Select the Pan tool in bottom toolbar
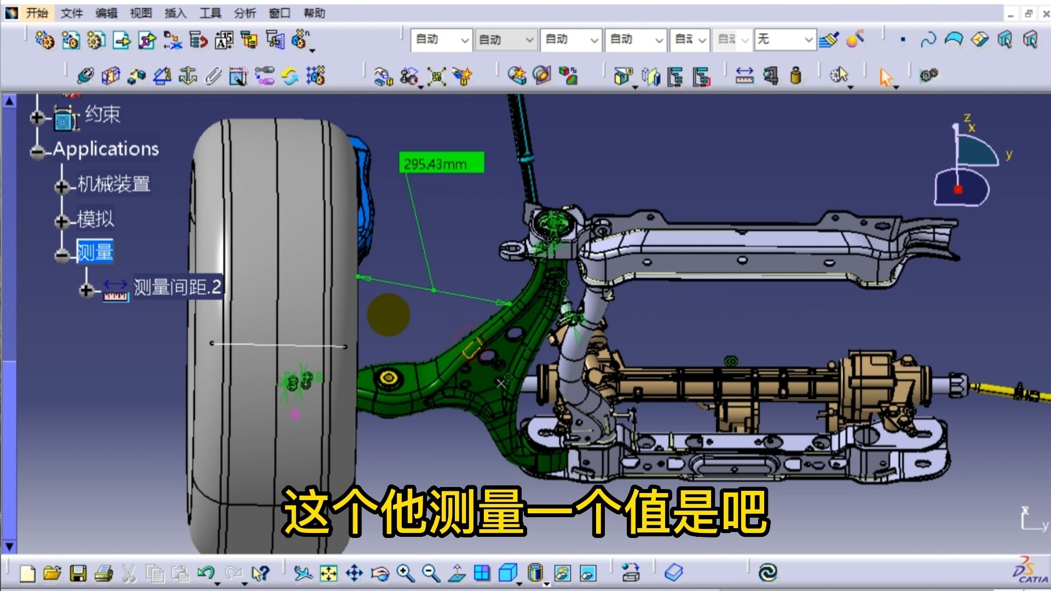Image resolution: width=1051 pixels, height=591 pixels. [355, 573]
